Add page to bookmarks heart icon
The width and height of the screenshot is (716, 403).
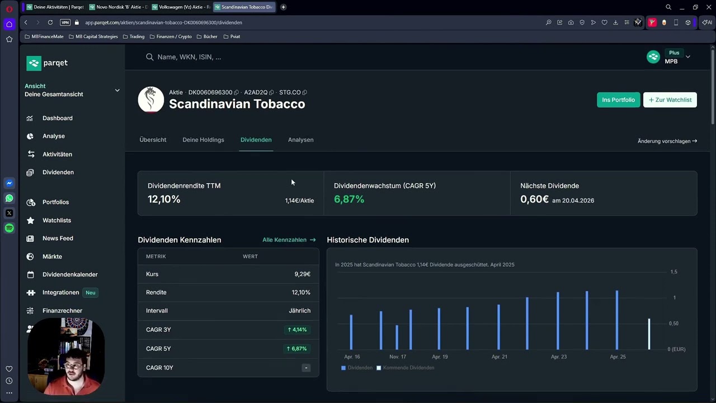coord(604,22)
